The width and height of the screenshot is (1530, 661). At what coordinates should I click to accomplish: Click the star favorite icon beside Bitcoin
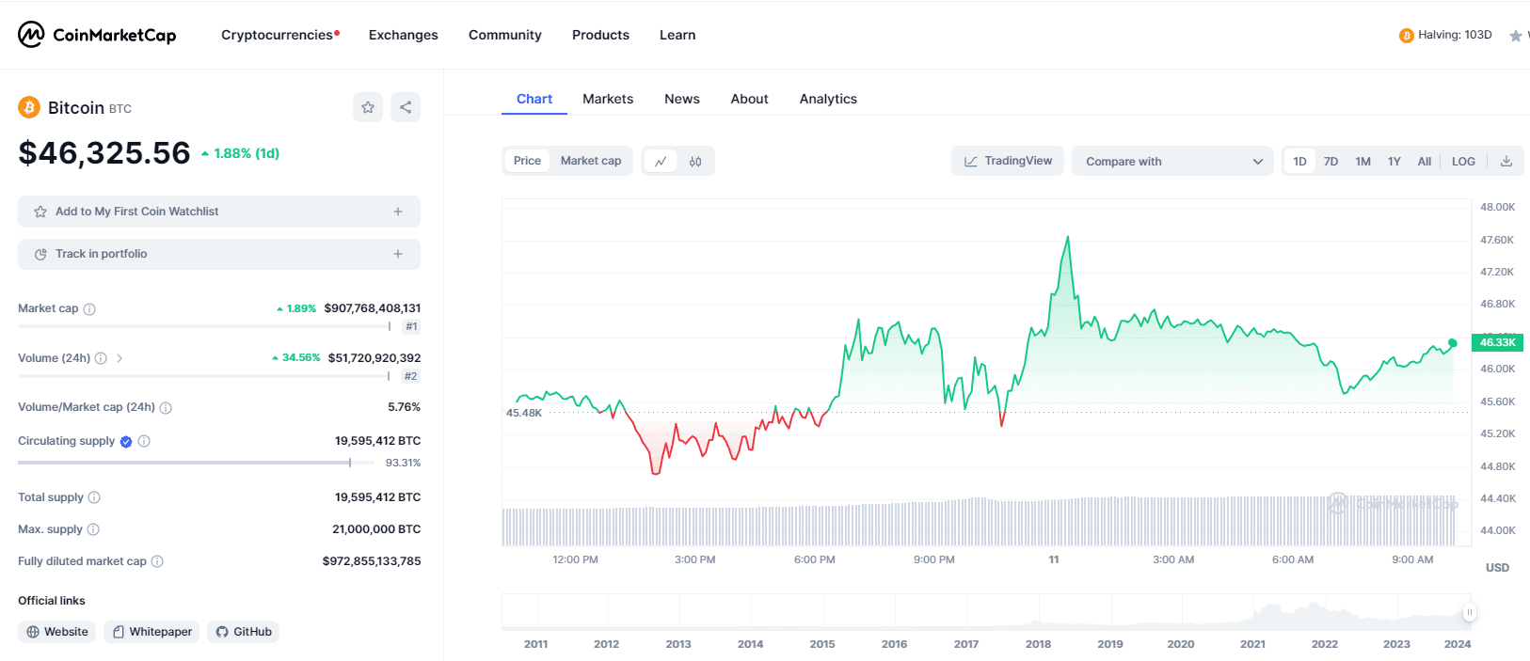[x=368, y=107]
